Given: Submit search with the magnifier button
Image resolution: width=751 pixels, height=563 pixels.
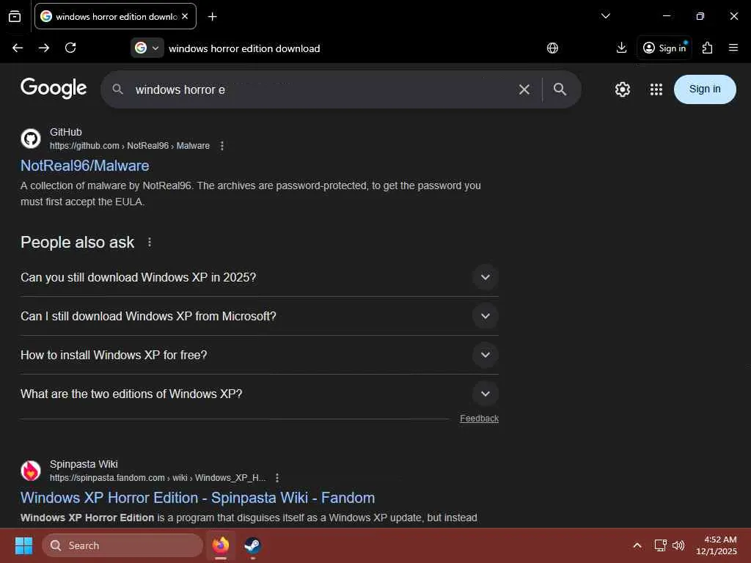Looking at the screenshot, I should click(560, 89).
